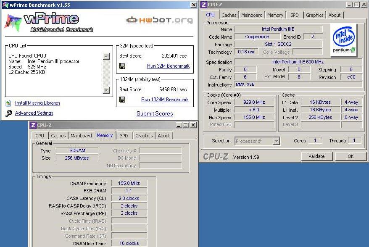Click the DRAM Frequency value 155.0 MHz
Screen dimensions: 369x247
point(129,183)
